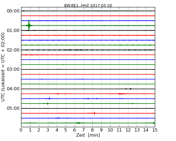
Task: Click the red burst near minute 11 after 04:00
Action: (x=121, y=94)
